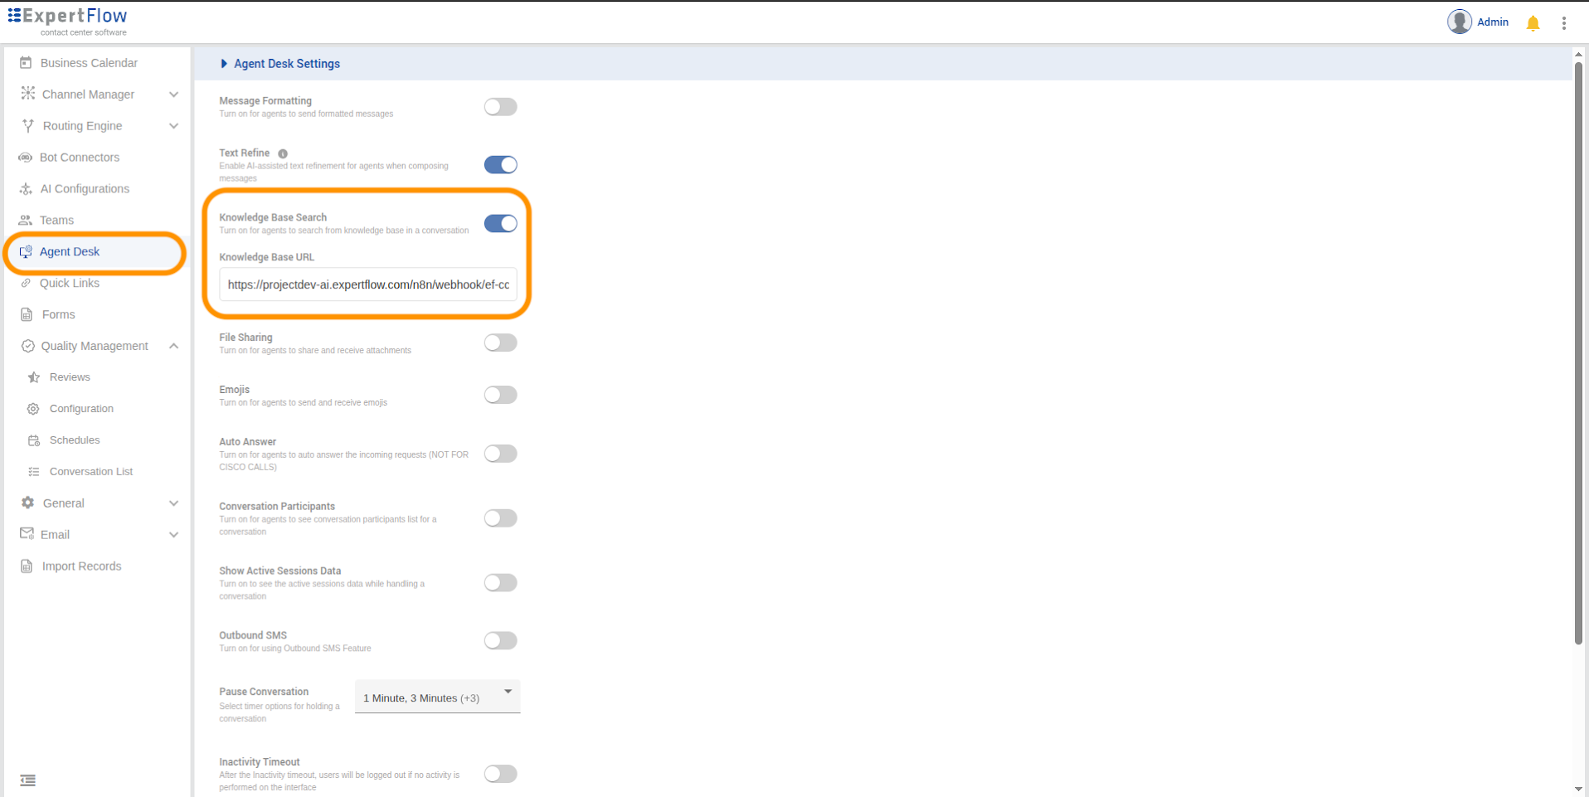Click the Reviews star icon
Image resolution: width=1589 pixels, height=797 pixels.
[34, 377]
